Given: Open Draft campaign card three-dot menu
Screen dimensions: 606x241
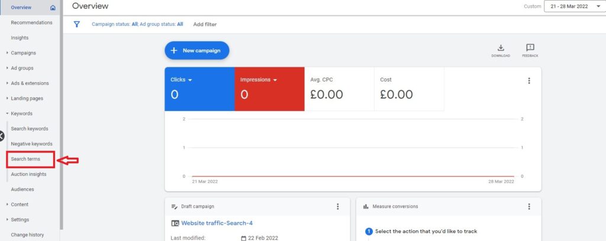Looking at the screenshot, I should coord(337,207).
